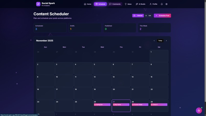Viewport: 206px width, 116px height.
Task: Click the 'Wed' column header
Action: 102,47
